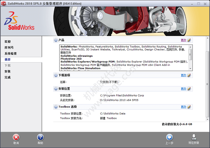The width and height of the screenshot is (210, 148).
Task: Select 下载 step in sidebar
Action: point(7,65)
